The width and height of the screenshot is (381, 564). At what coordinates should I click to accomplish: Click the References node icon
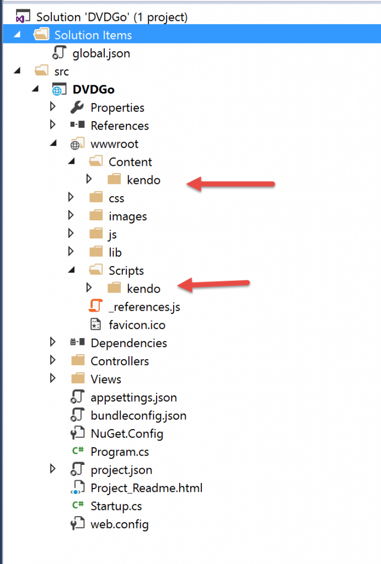77,125
